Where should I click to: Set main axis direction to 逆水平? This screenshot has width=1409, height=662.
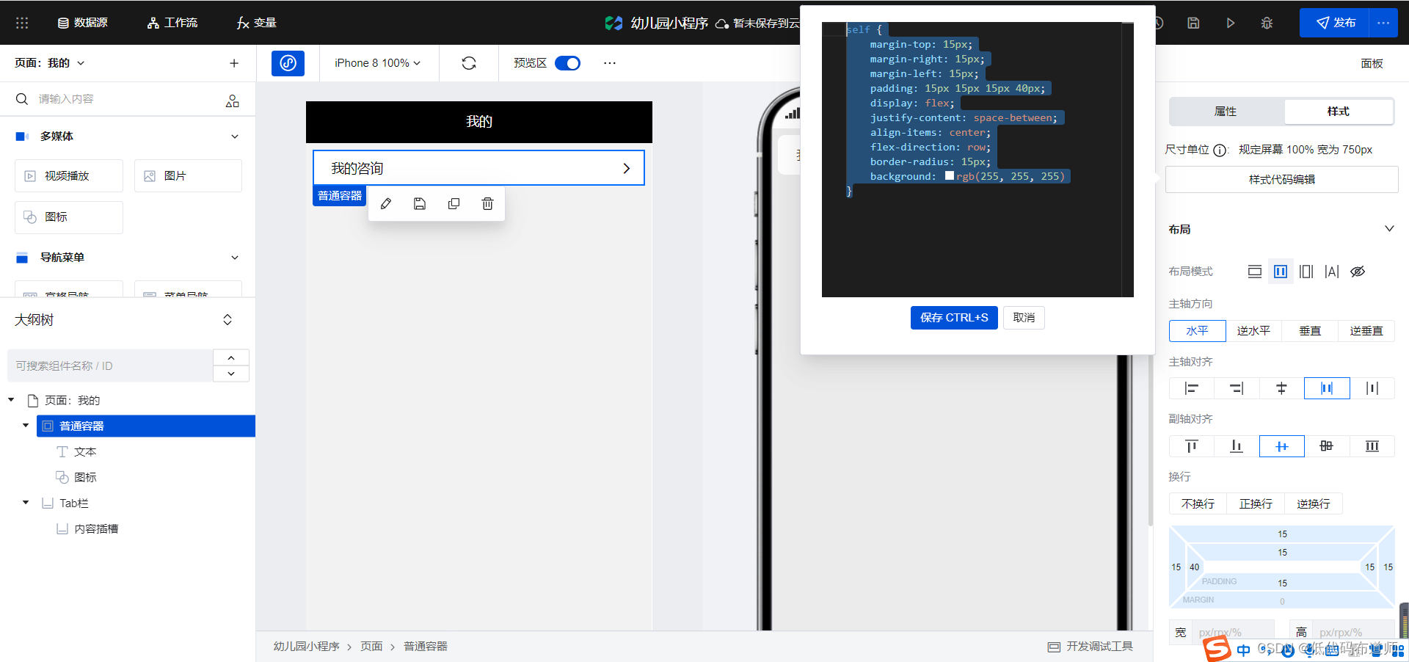1253,331
